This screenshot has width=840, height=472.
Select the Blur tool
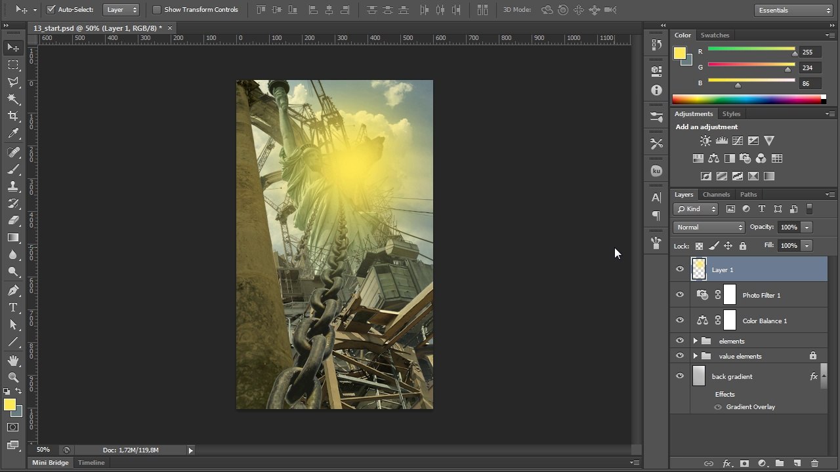pos(13,254)
